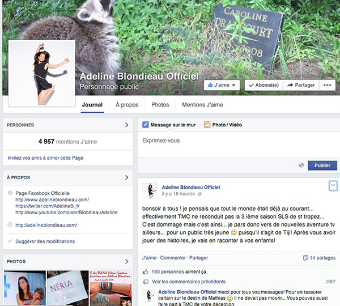Click the Exprimez-vous text field
This screenshot has width=340, height=306.
(x=239, y=144)
